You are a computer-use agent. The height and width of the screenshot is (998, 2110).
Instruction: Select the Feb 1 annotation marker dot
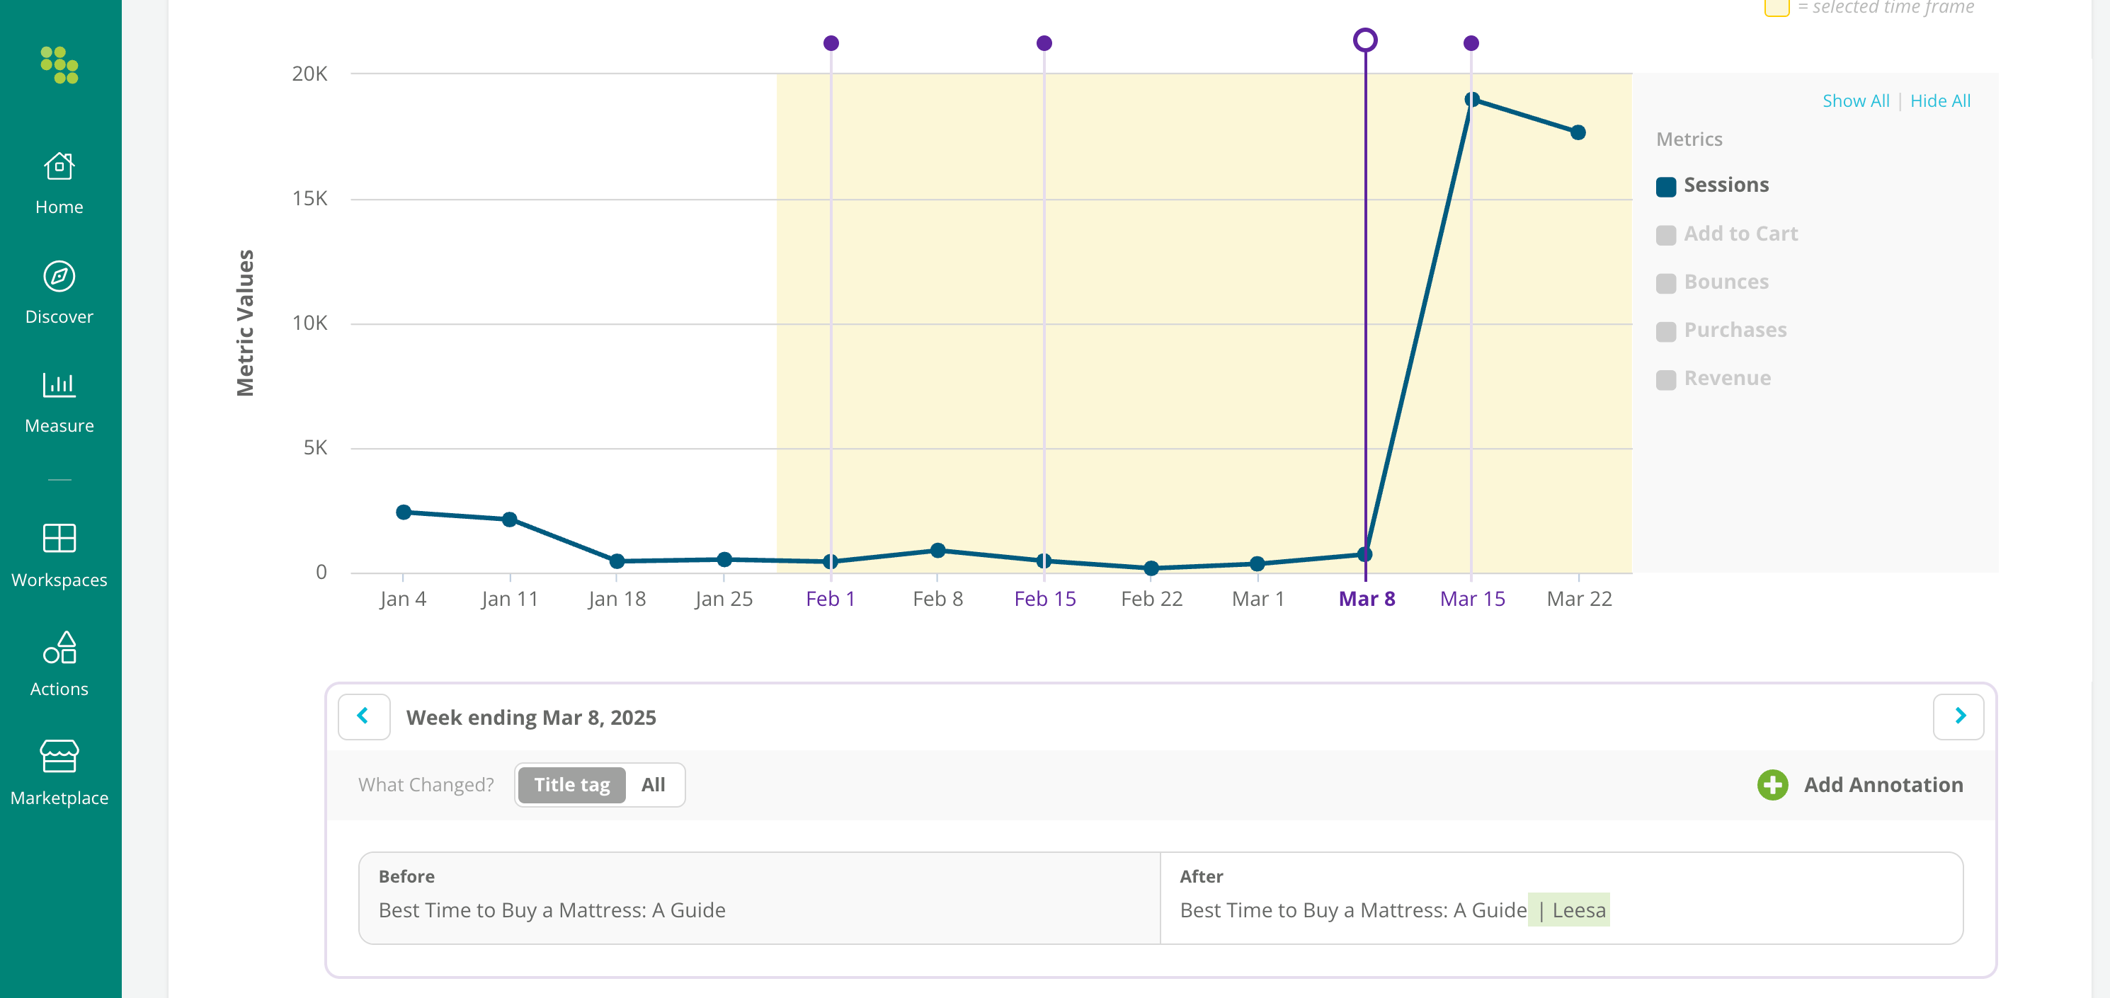point(831,42)
